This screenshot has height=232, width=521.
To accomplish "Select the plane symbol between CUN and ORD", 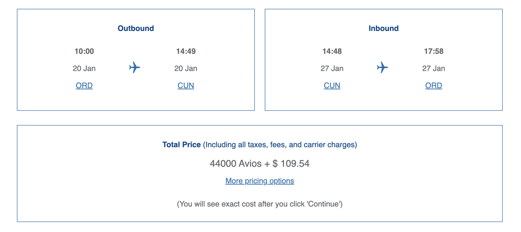I will [x=382, y=67].
